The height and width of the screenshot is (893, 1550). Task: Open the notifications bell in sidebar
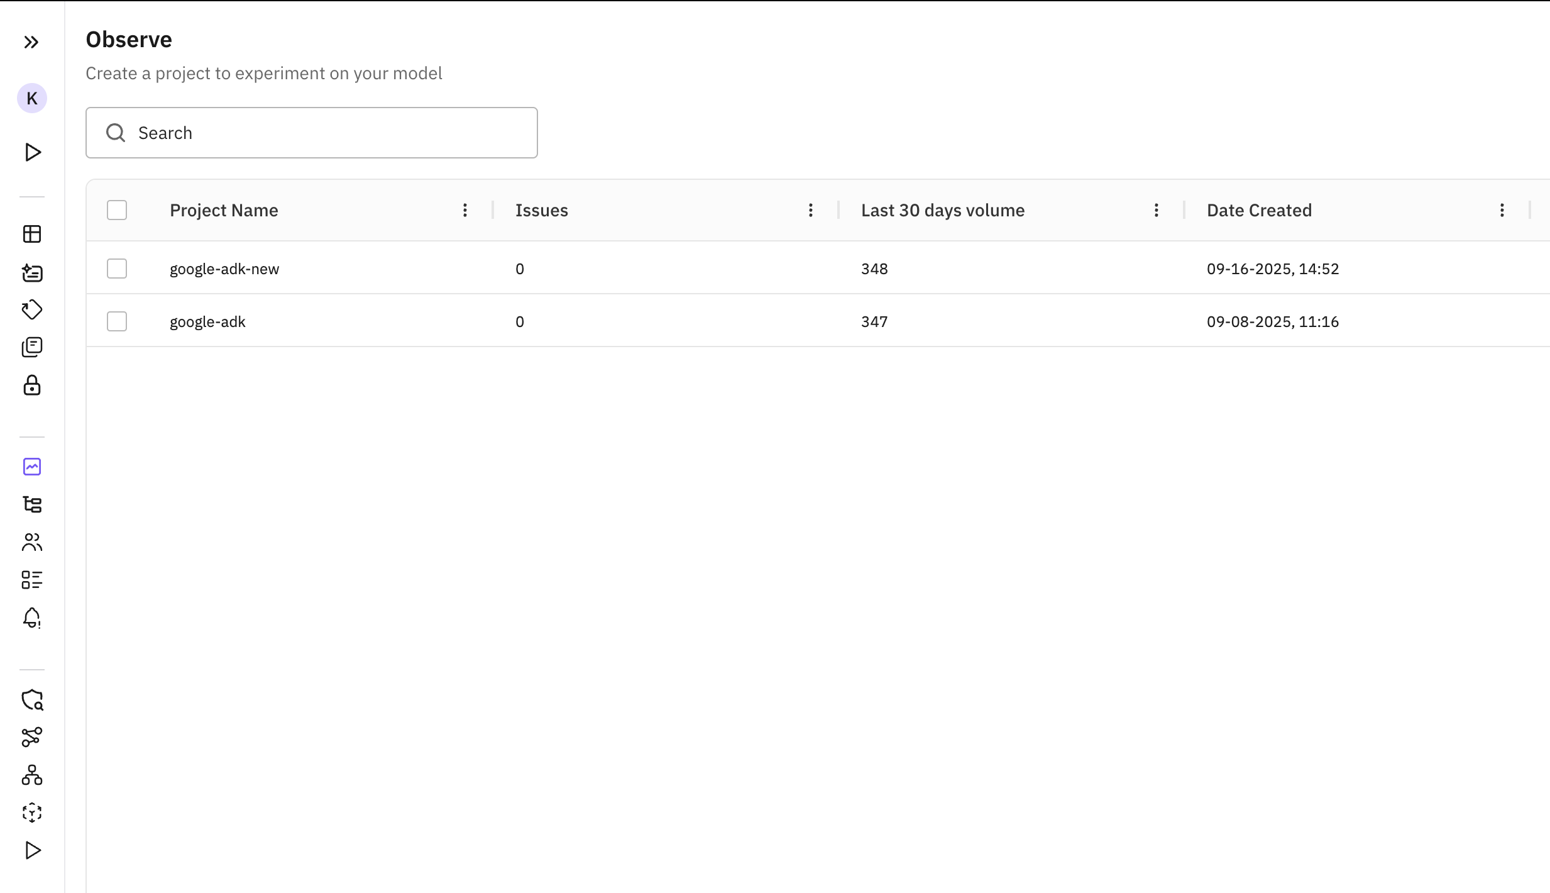(x=32, y=618)
